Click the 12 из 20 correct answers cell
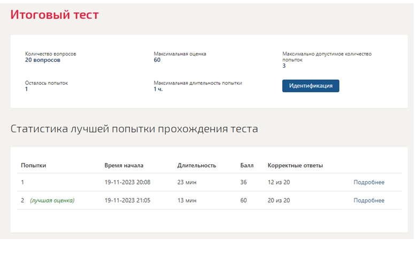The image size is (418, 254). tap(278, 182)
